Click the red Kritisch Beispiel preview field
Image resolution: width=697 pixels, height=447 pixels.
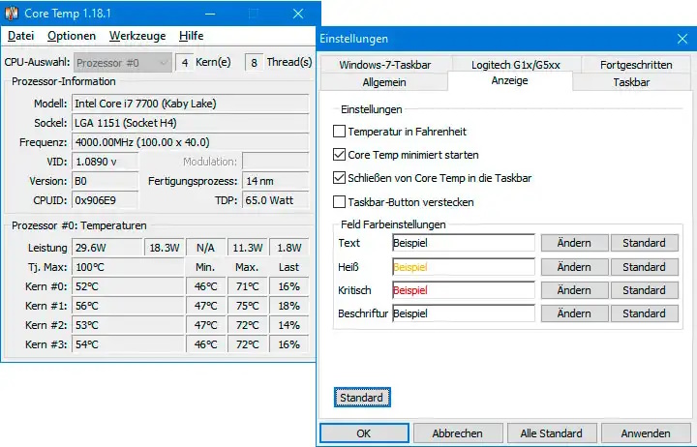coord(463,290)
